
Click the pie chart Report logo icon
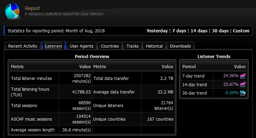(12, 11)
